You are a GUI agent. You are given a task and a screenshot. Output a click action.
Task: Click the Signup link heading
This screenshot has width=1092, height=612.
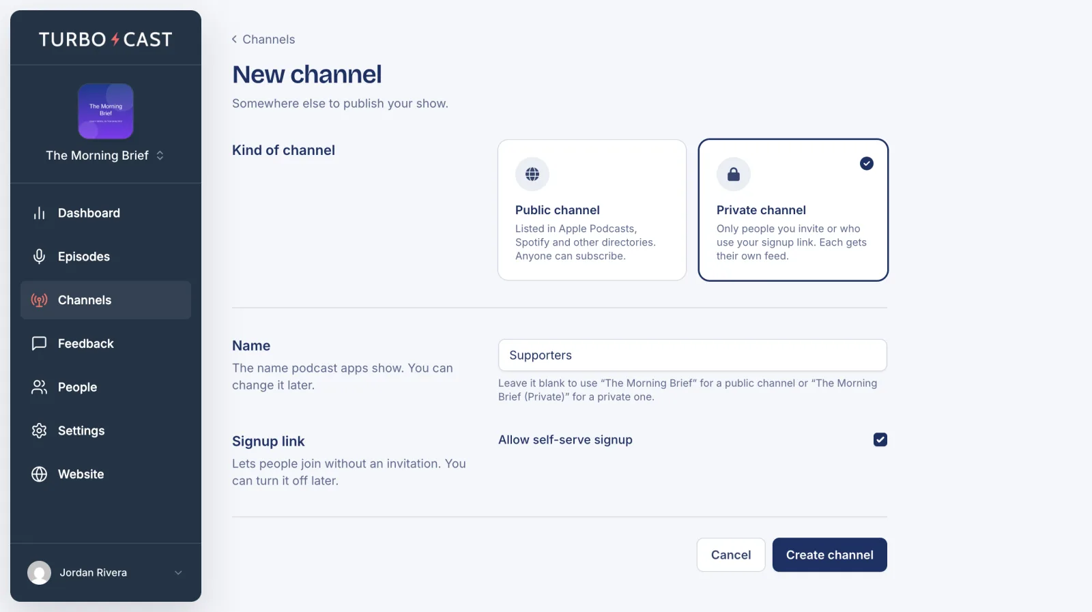click(x=268, y=441)
